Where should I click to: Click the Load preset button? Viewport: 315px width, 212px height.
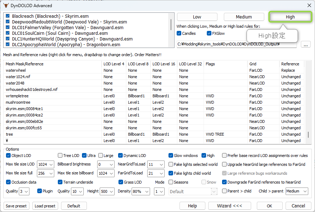coord(45,206)
